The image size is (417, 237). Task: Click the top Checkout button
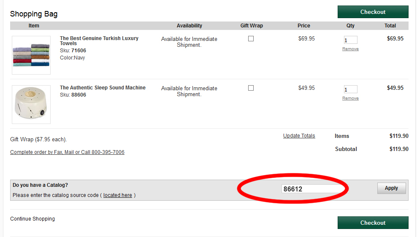click(373, 12)
